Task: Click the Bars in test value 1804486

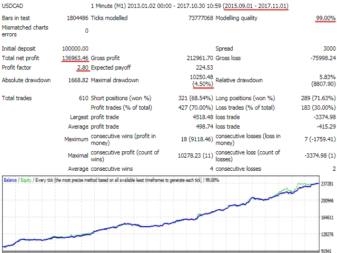Action: (x=77, y=18)
